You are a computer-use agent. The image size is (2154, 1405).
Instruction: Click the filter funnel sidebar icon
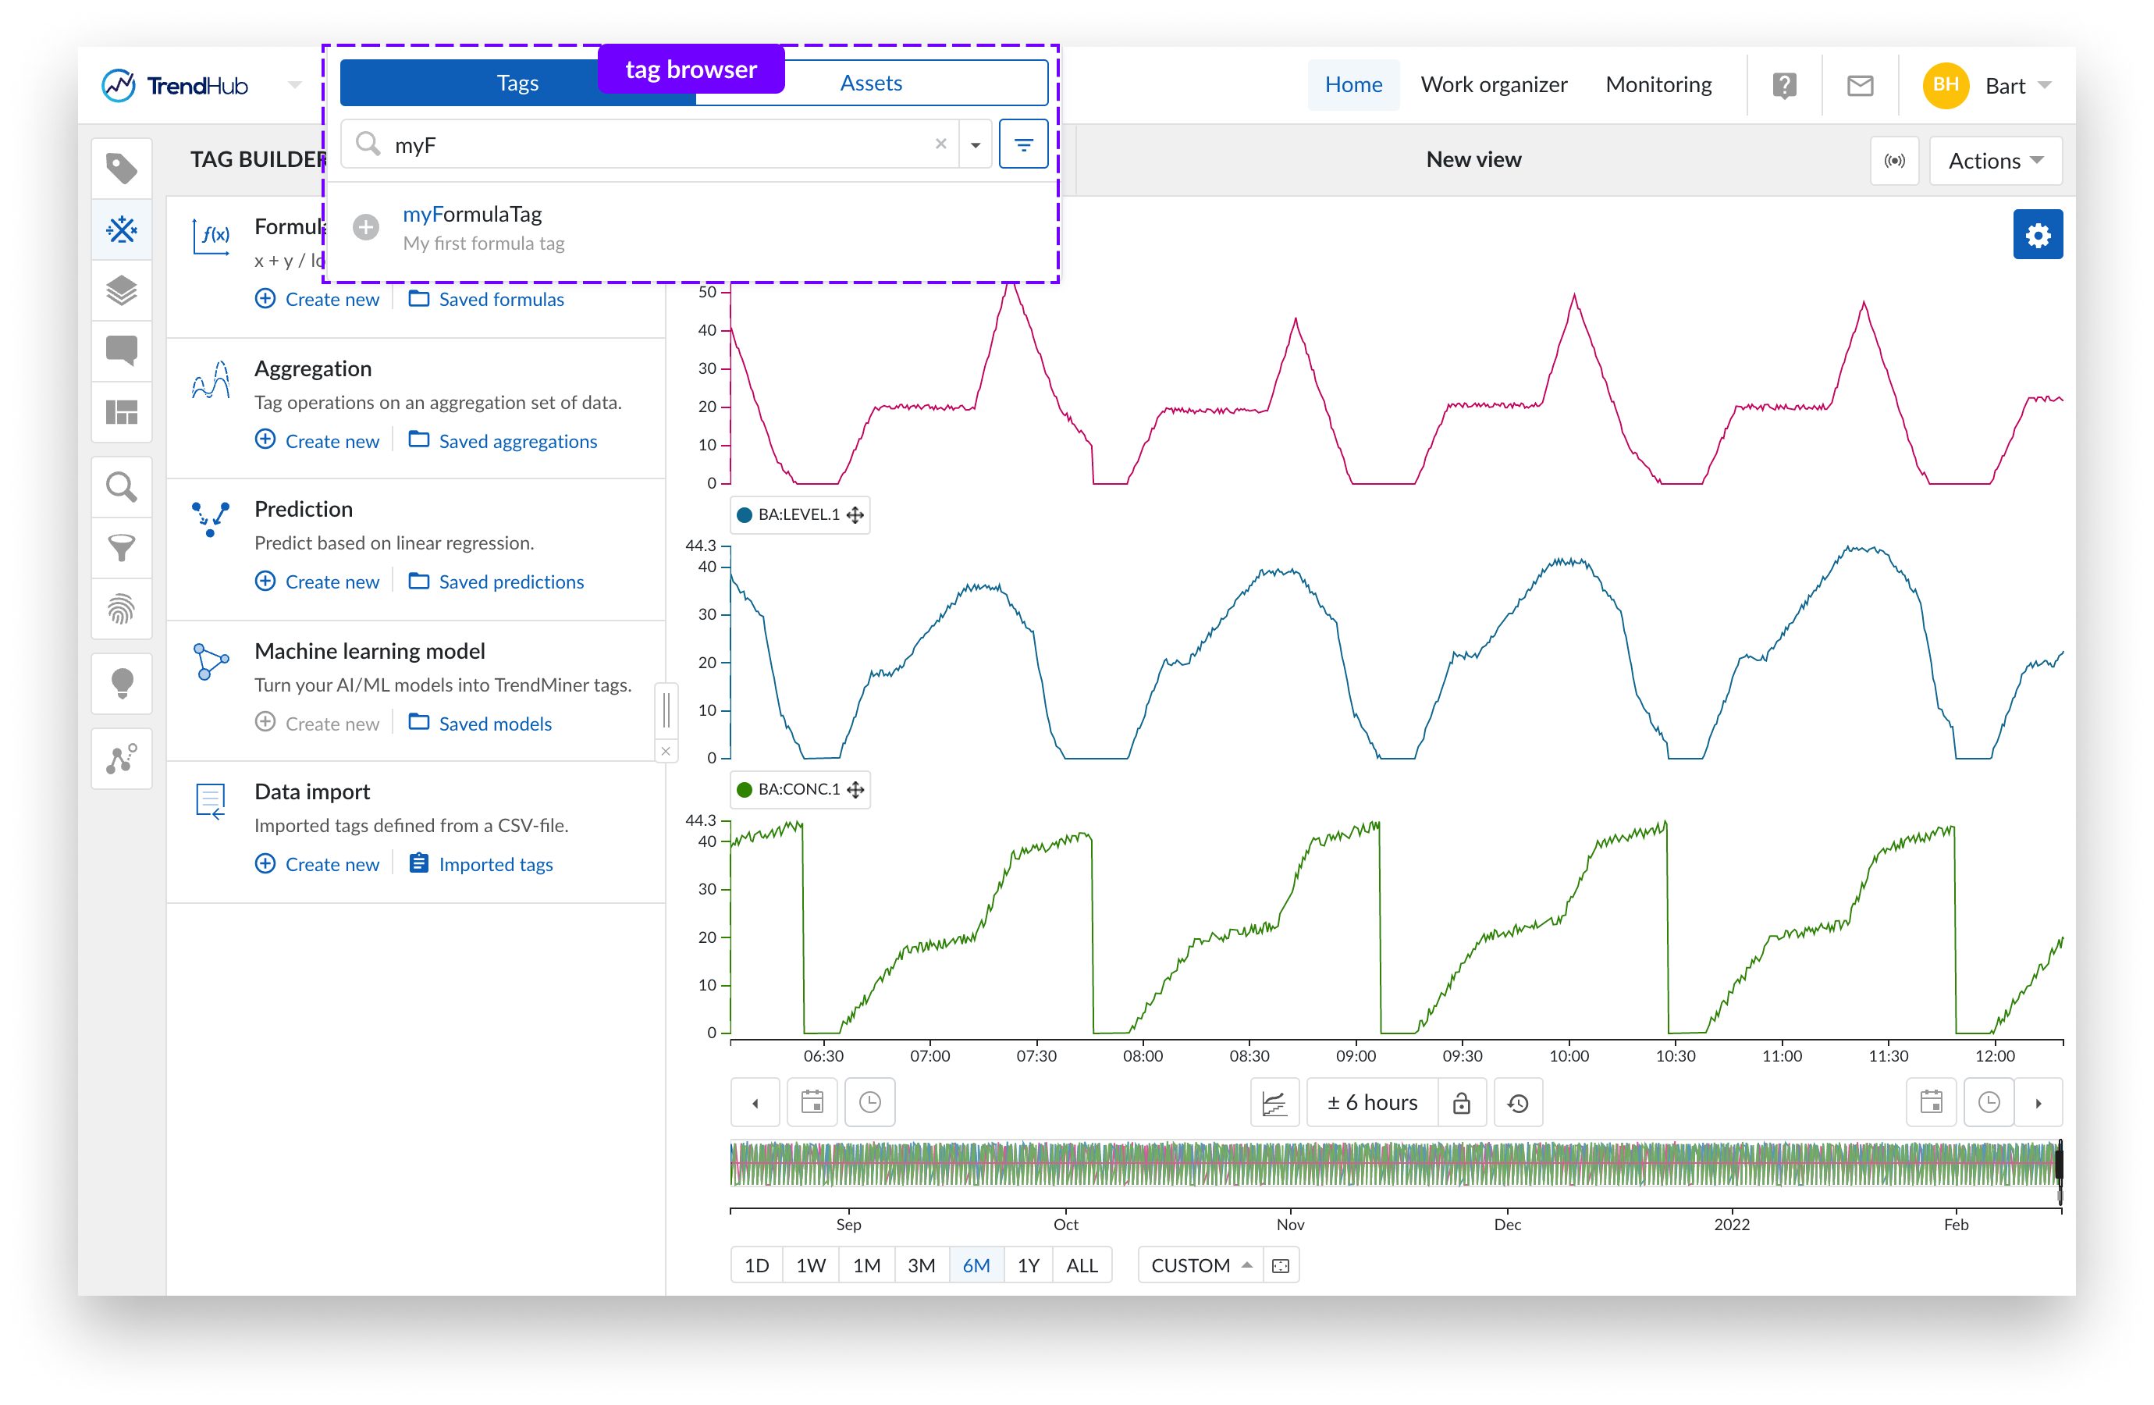(121, 548)
